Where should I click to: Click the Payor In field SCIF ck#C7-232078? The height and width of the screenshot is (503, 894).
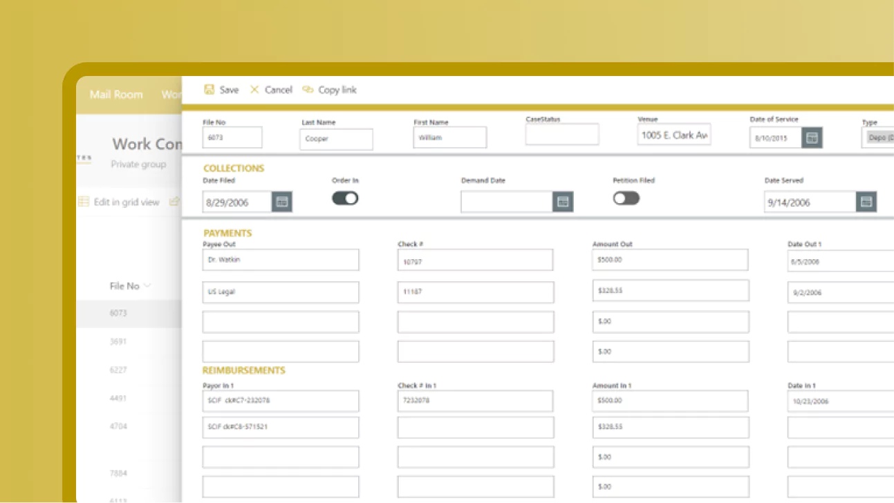tap(281, 401)
